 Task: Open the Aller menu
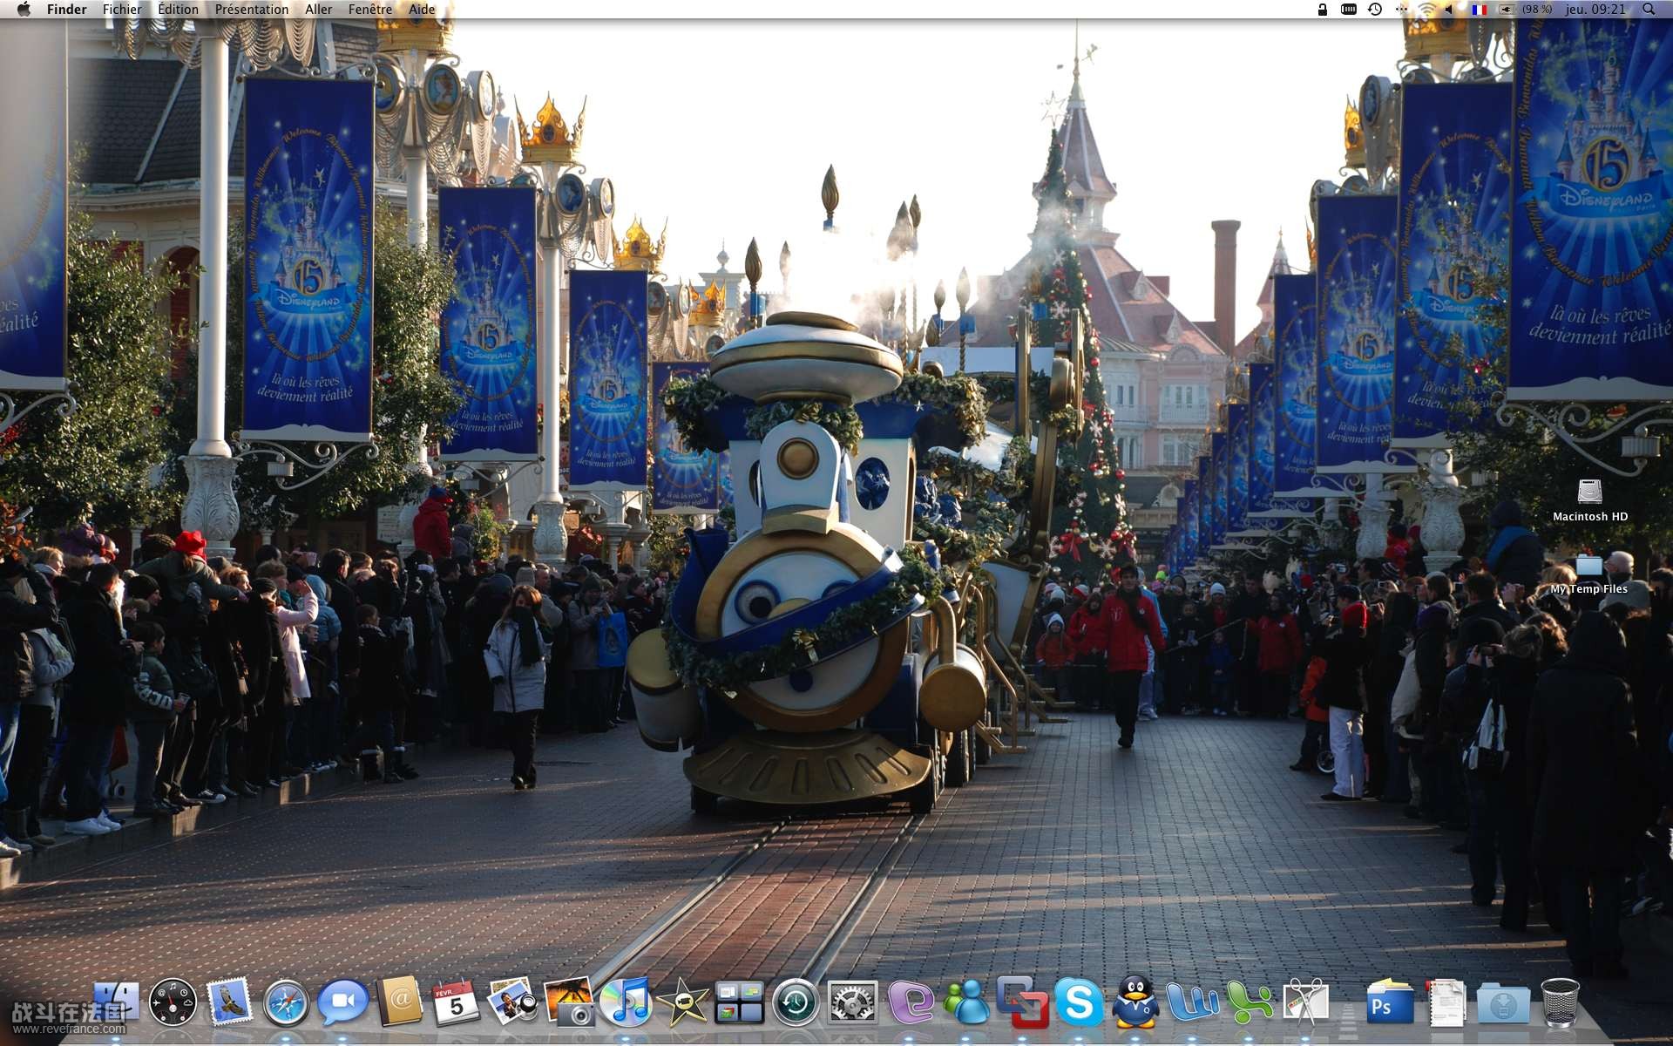tap(318, 10)
